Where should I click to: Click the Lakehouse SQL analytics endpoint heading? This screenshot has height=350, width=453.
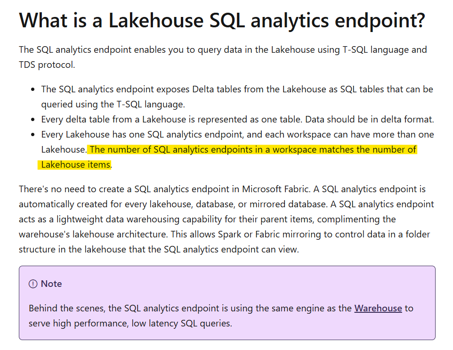(222, 21)
